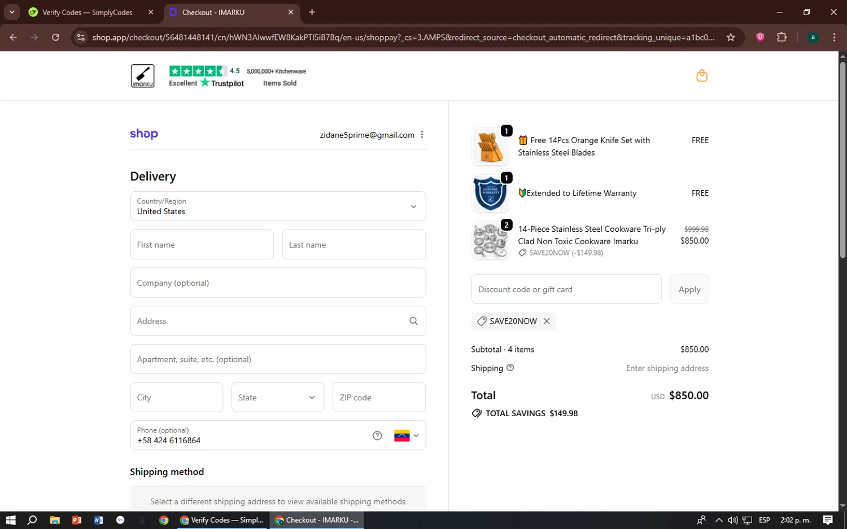Select Checkout - IMARKU taskbar window
Image resolution: width=847 pixels, height=529 pixels.
317,520
